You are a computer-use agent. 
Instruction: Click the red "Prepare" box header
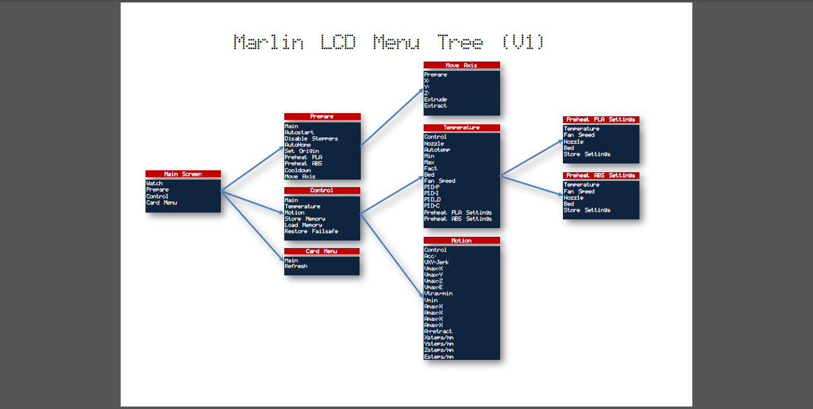322,116
